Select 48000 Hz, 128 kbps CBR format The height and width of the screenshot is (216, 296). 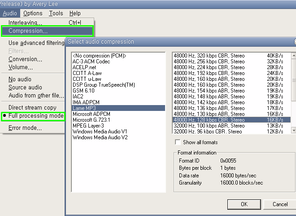232,120
